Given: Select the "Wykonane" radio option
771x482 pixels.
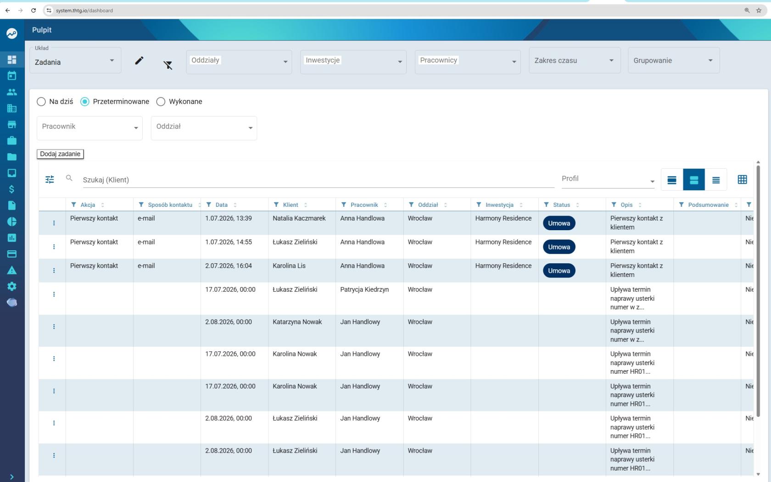Looking at the screenshot, I should tap(161, 102).
